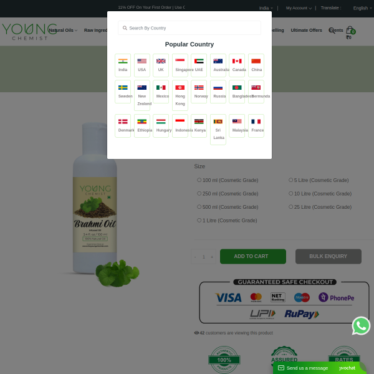374x374 pixels.
Task: Open Send us a message chat widget
Action: 319,368
